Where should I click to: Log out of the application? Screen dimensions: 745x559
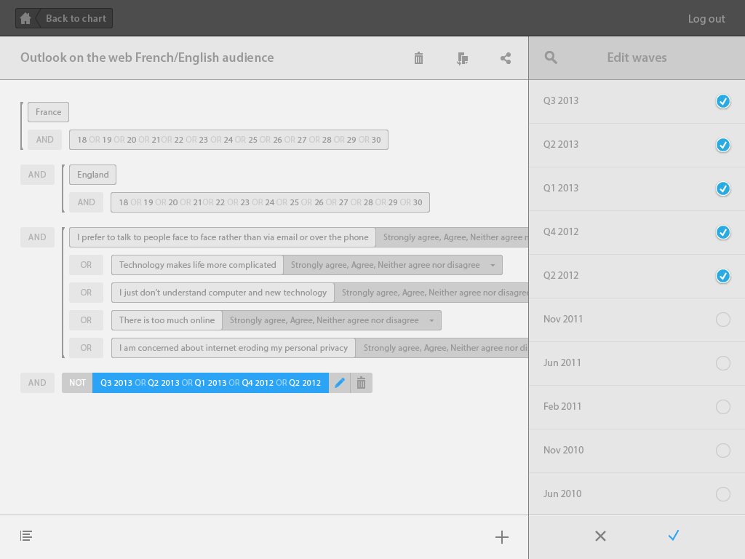[706, 18]
